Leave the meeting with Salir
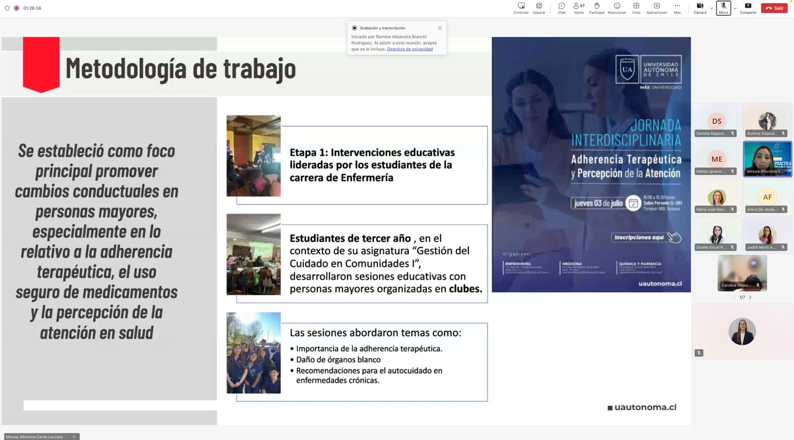 pyautogui.click(x=774, y=8)
